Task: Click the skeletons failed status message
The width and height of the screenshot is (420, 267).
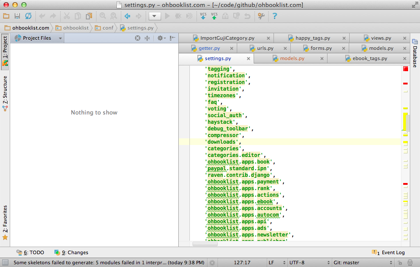Action: [x=109, y=263]
